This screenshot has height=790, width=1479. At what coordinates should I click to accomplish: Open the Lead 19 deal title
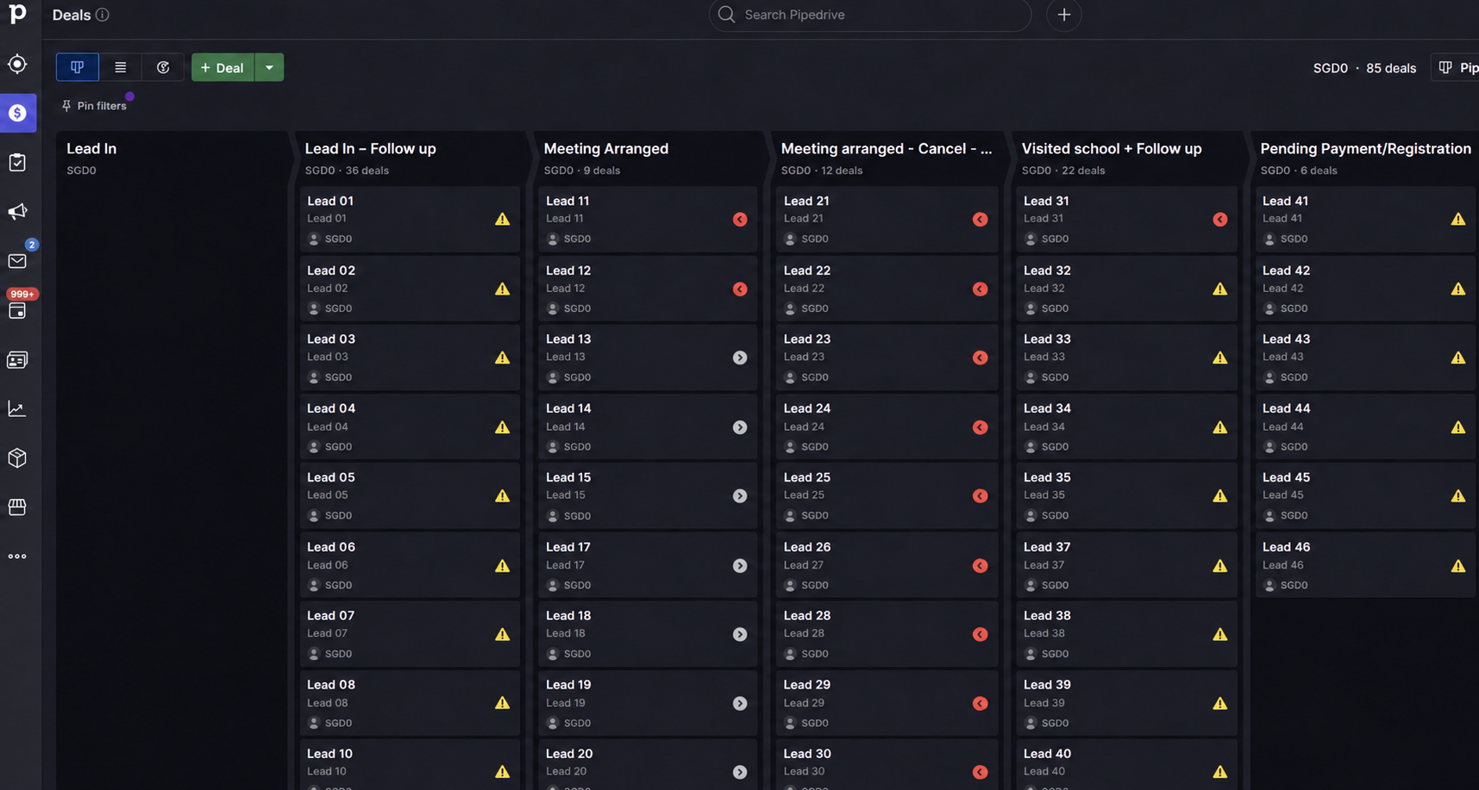click(568, 685)
